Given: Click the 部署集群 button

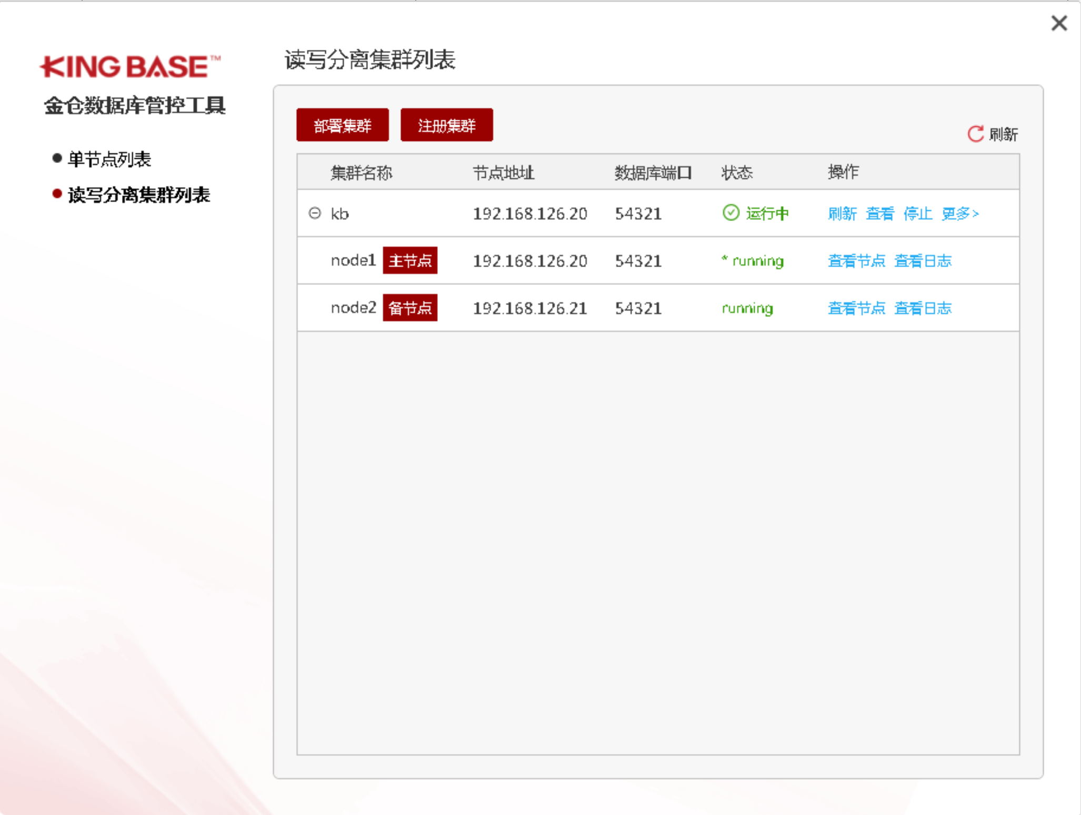Looking at the screenshot, I should (342, 125).
